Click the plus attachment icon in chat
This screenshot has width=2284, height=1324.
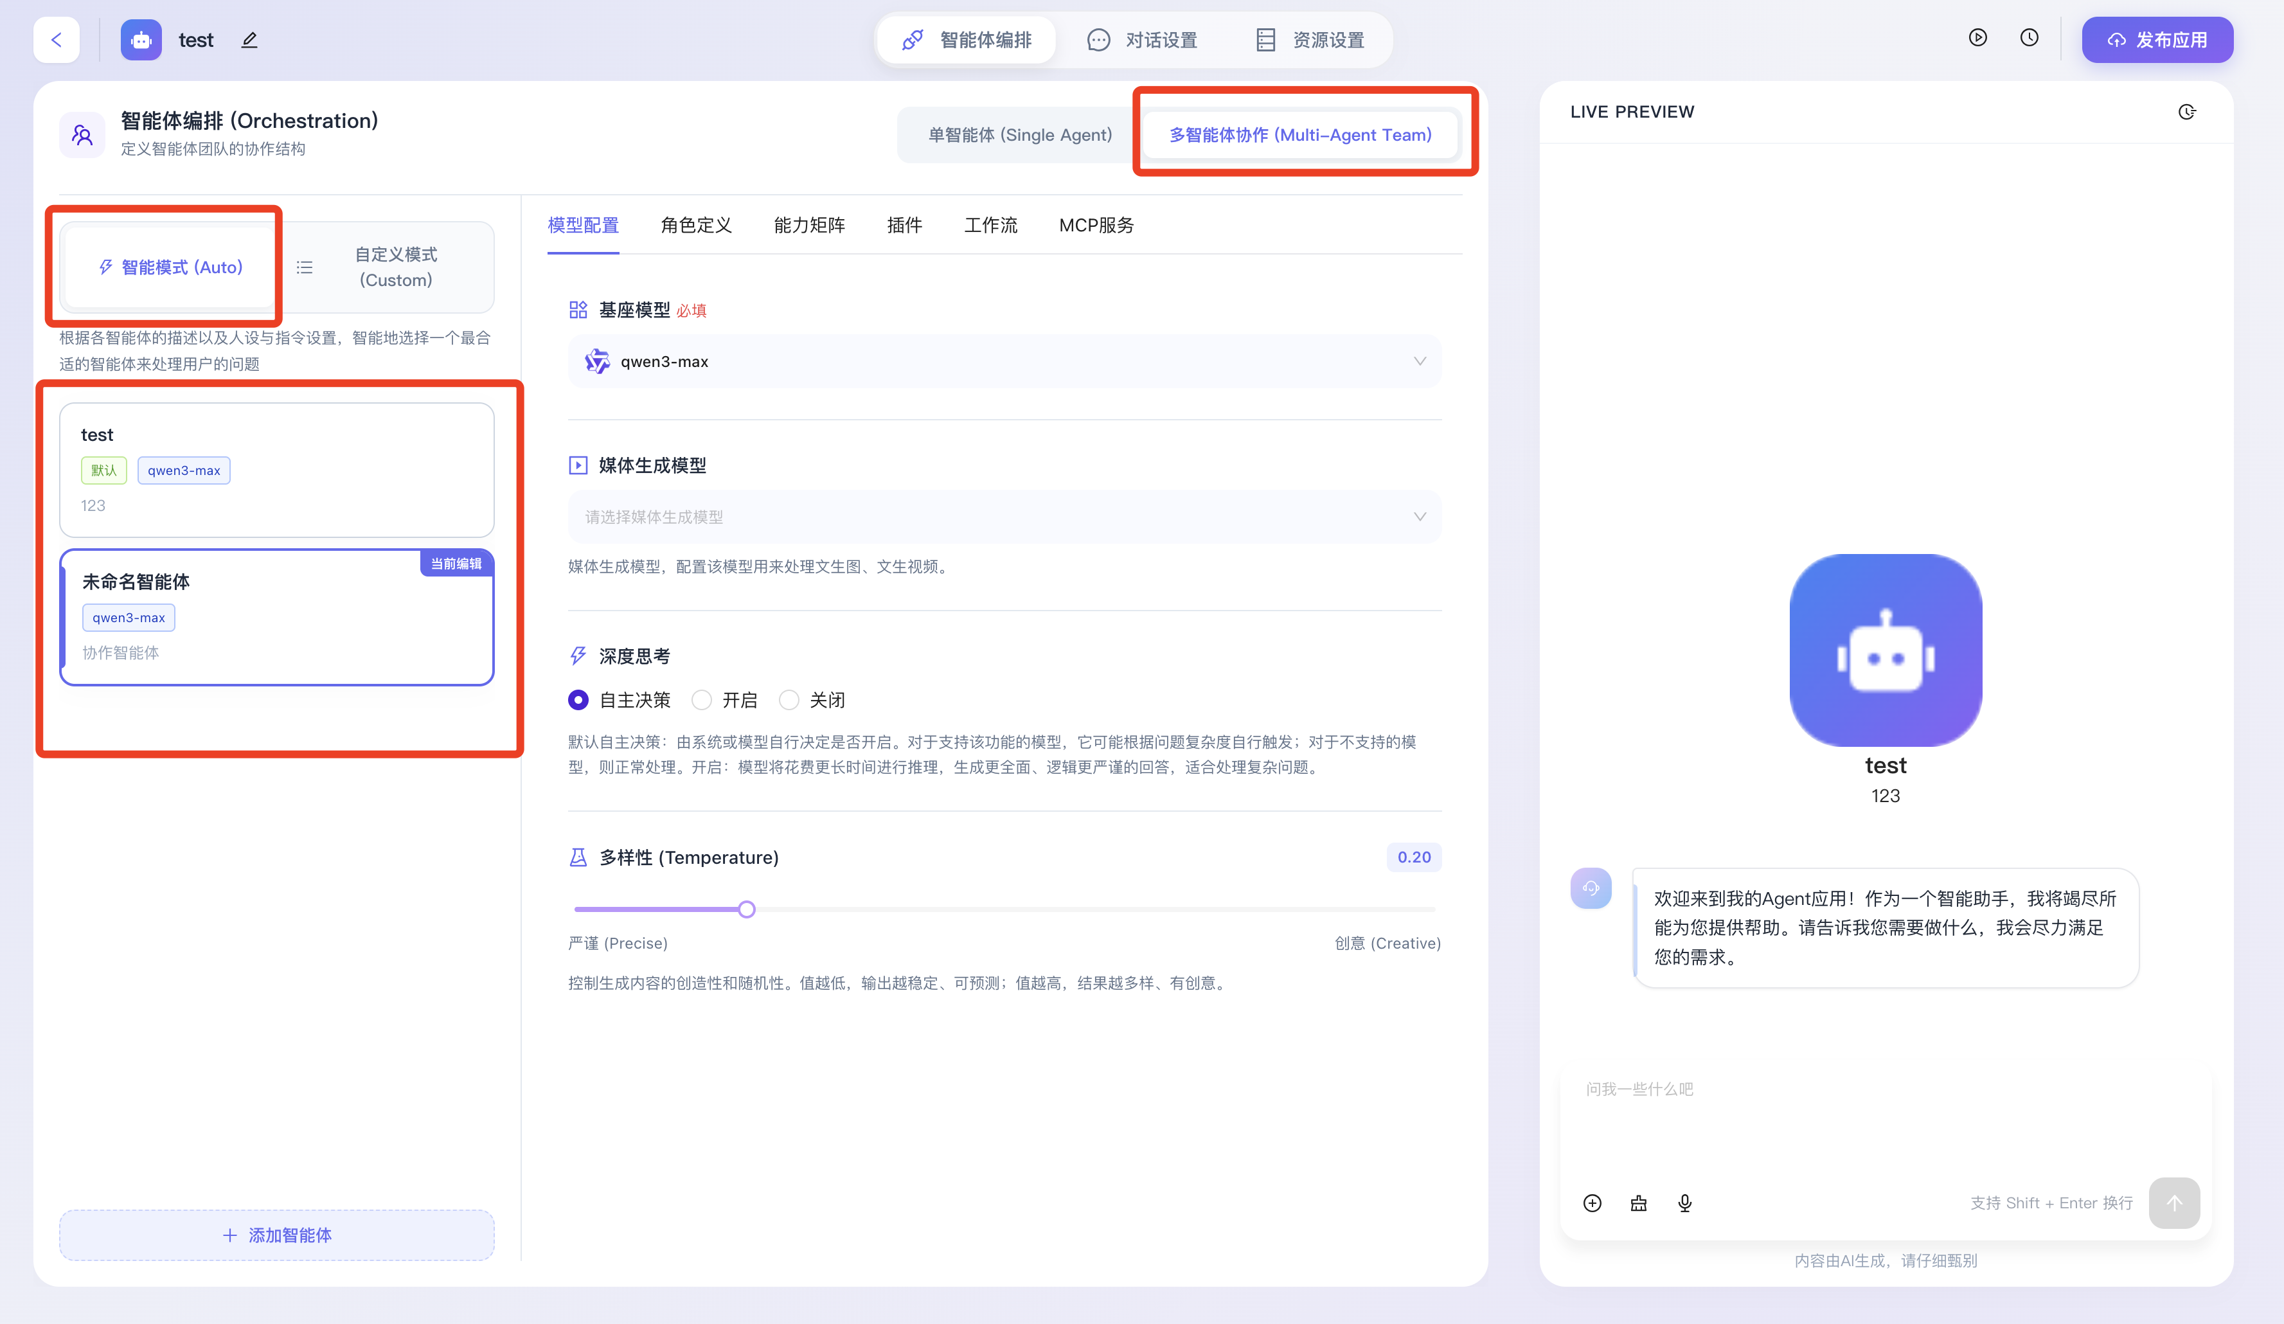pyautogui.click(x=1593, y=1203)
